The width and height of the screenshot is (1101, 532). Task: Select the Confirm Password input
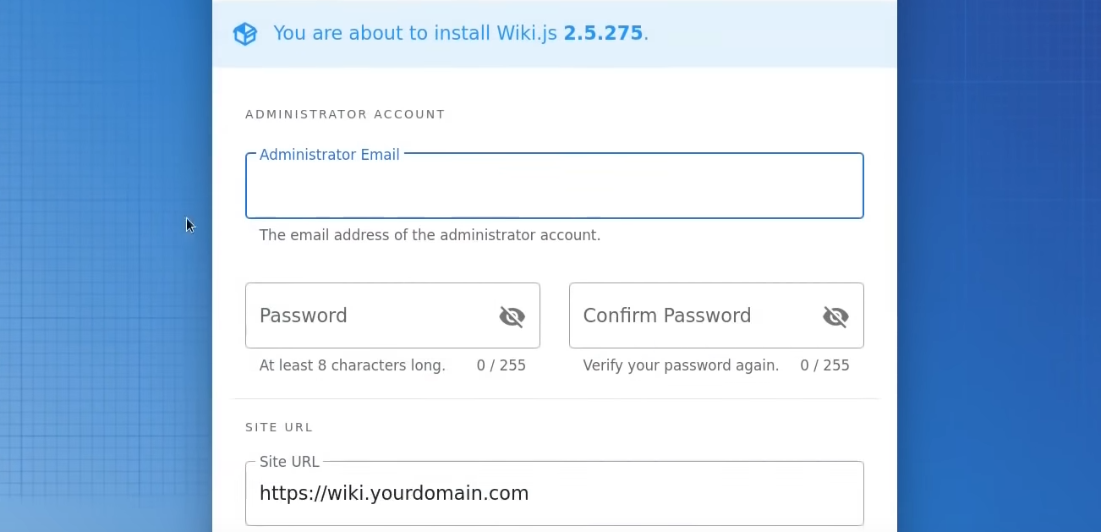coord(693,315)
